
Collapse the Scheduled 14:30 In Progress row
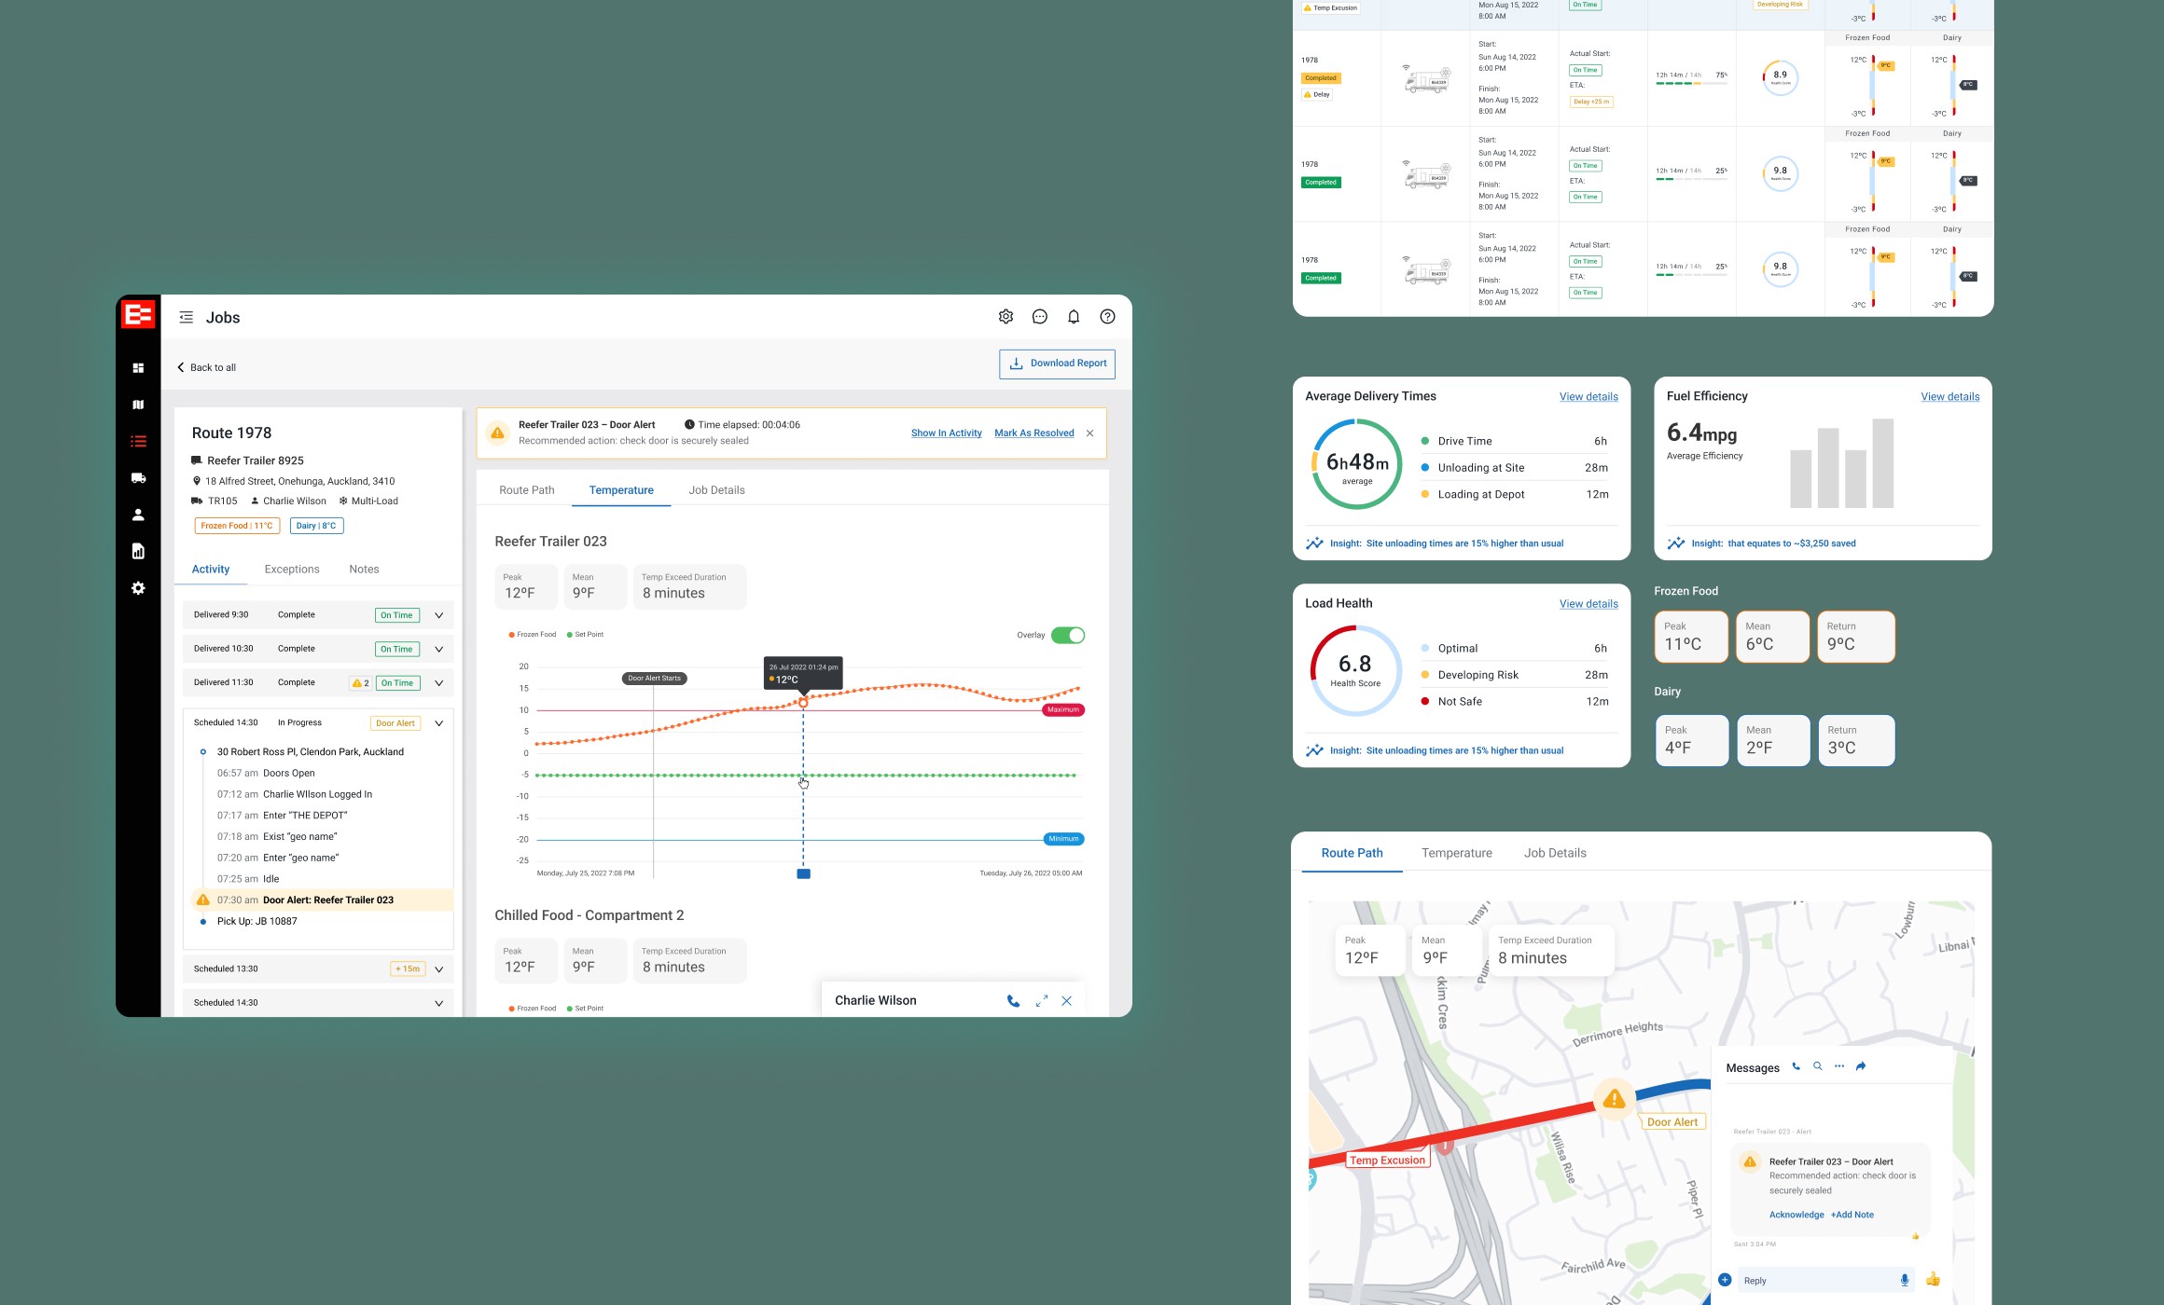pos(438,723)
